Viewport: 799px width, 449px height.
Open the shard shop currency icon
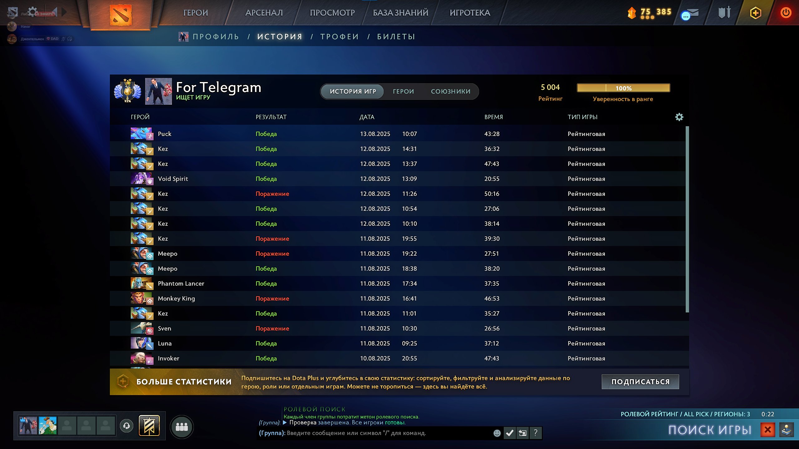[x=632, y=13]
